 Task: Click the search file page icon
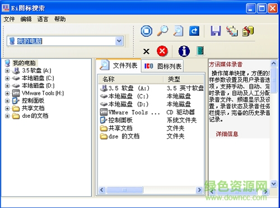point(178,31)
